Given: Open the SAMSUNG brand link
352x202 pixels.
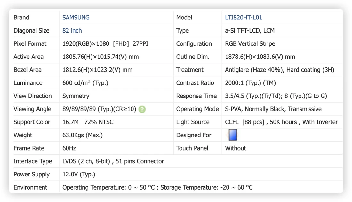Looking at the screenshot, I should 76,18.
